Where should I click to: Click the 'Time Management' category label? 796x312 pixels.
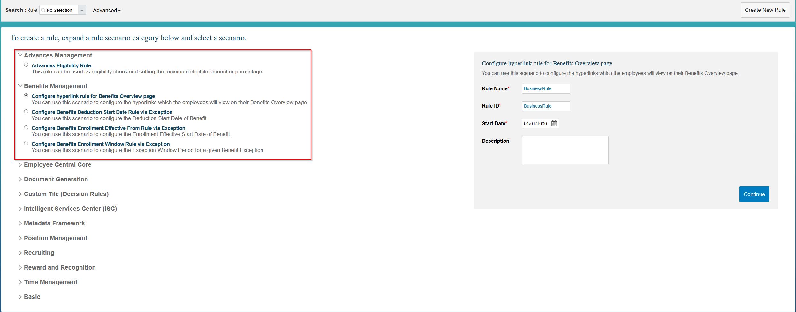coord(51,282)
